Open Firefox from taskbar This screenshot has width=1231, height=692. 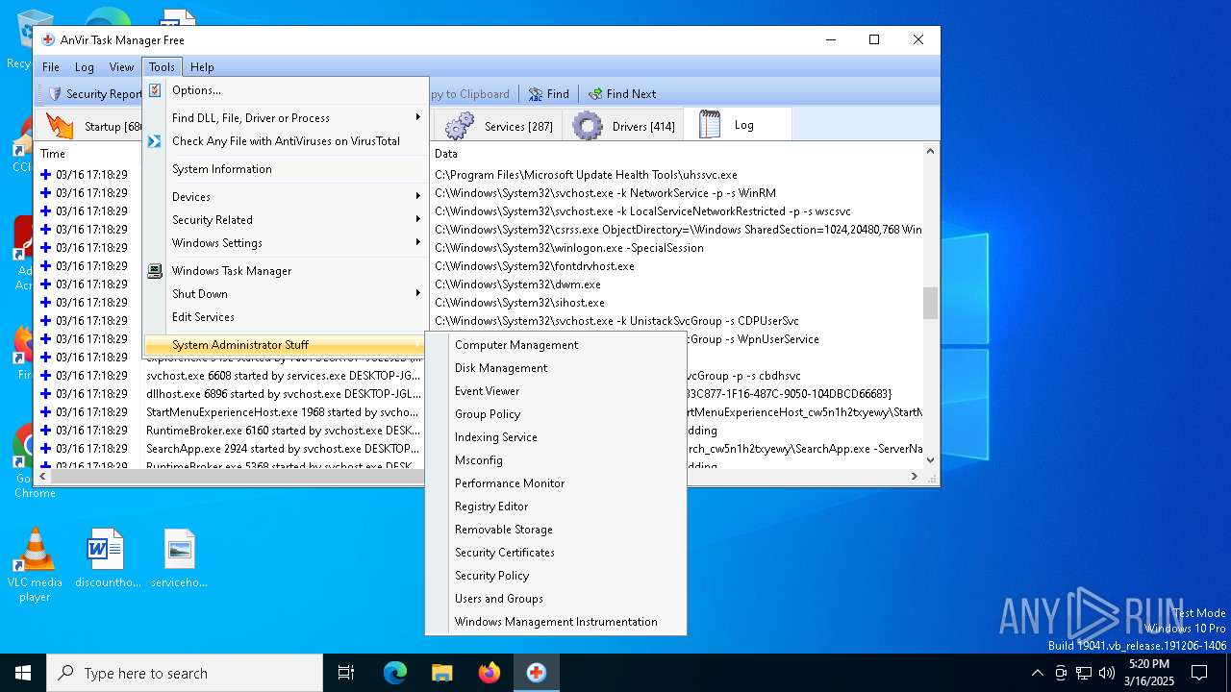tap(490, 673)
